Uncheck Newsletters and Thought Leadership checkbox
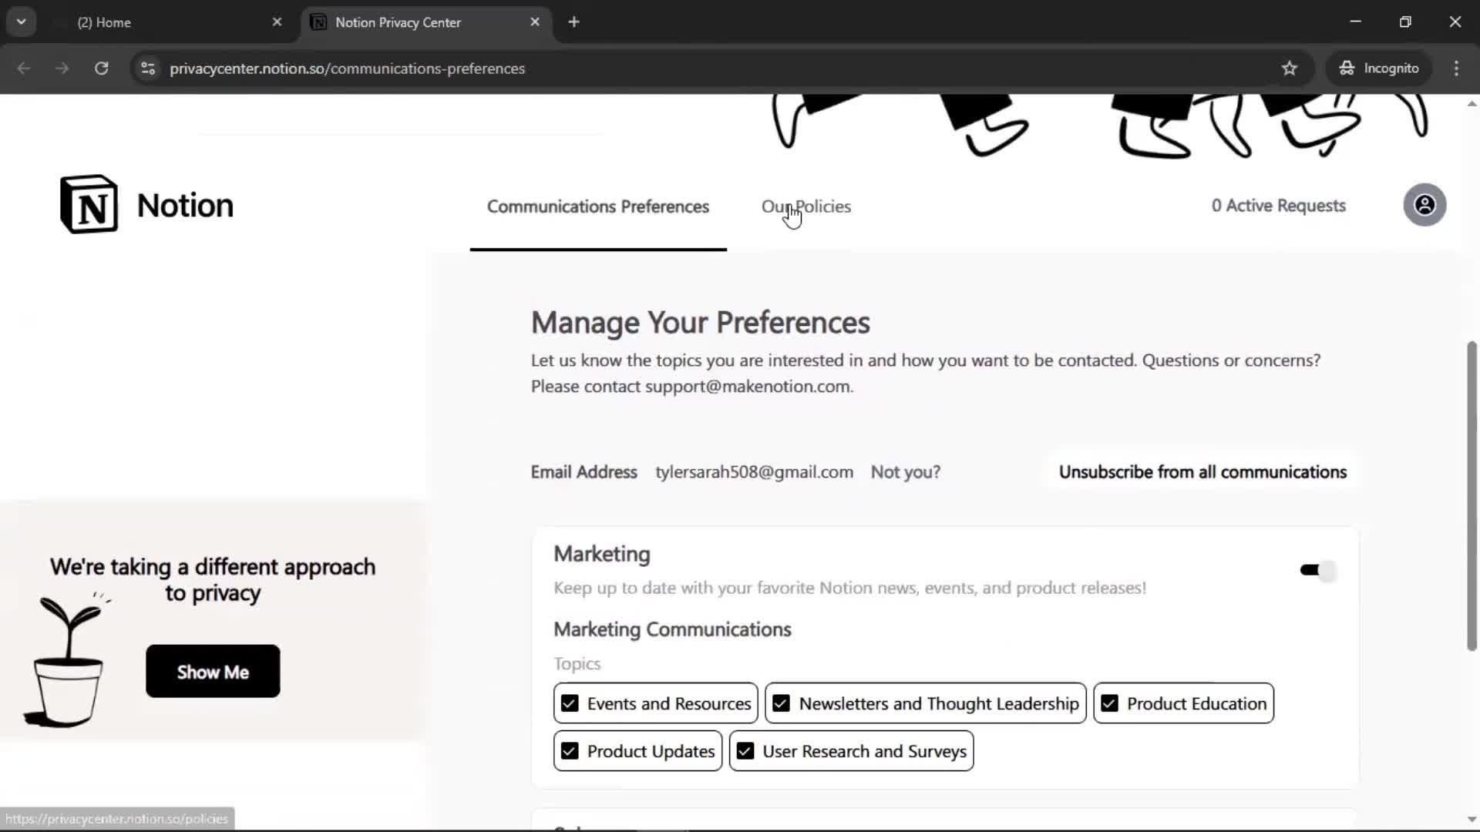The height and width of the screenshot is (832, 1480). (781, 704)
